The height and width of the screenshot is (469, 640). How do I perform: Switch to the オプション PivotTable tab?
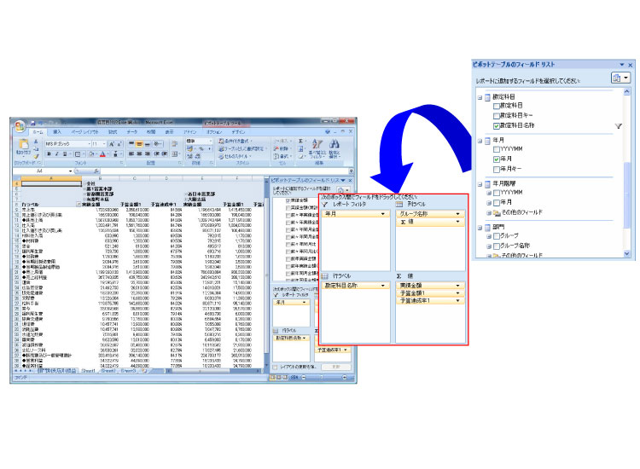point(214,132)
